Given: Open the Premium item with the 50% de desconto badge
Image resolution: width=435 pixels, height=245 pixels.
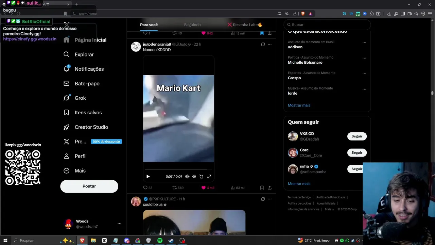Looking at the screenshot, I should 92,142.
